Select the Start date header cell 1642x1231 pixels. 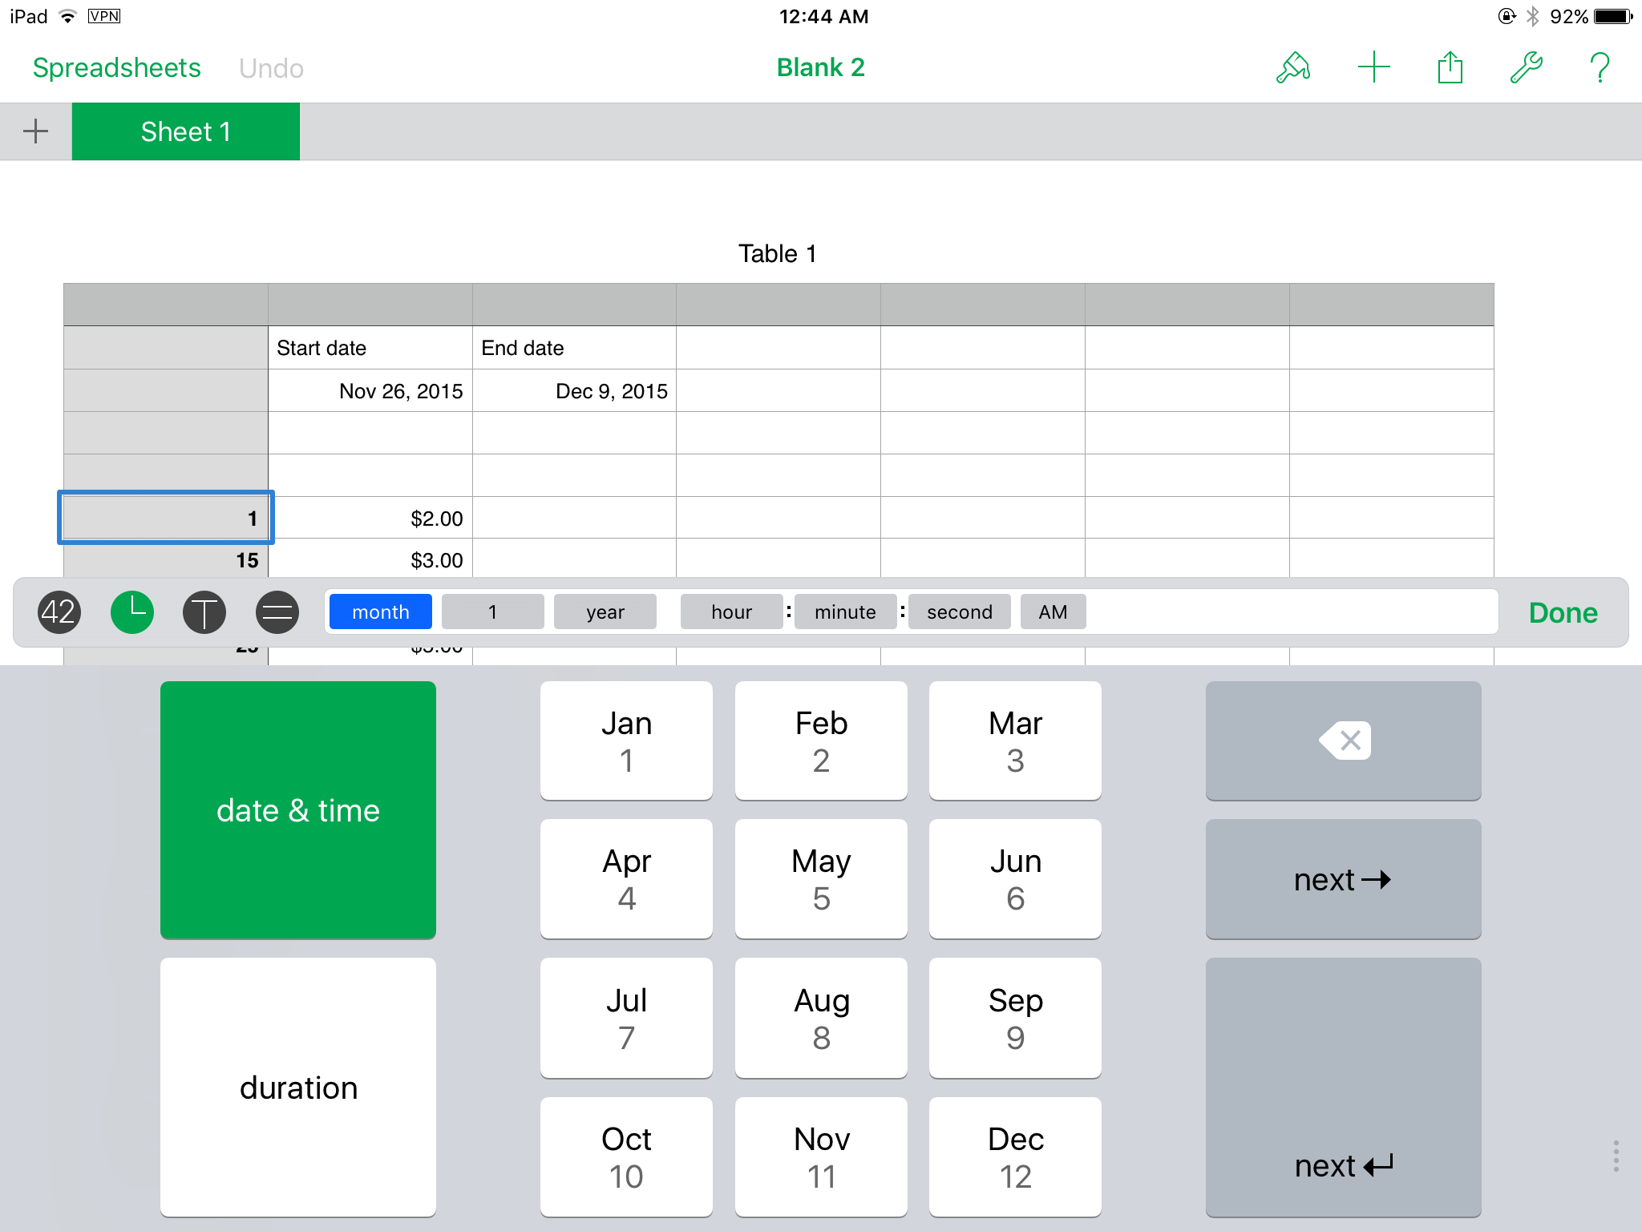pyautogui.click(x=370, y=348)
